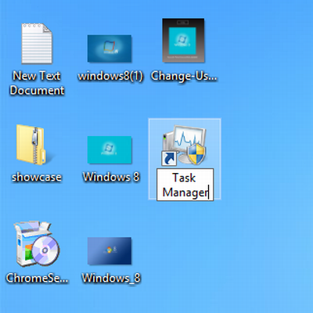Click the "Windows_8" file name label
Screen dimensions: 313x313
point(111,279)
